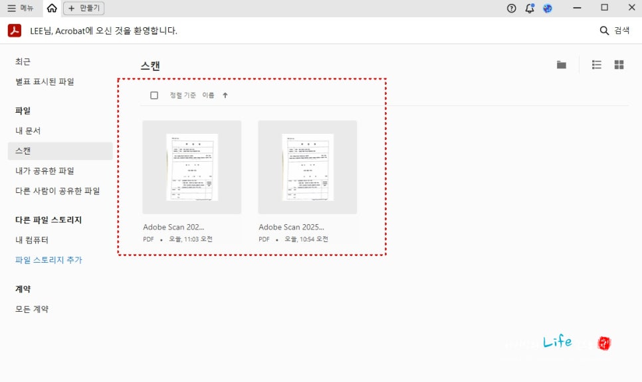642x382 pixels.
Task: Open the 11:03 Adobe Scan thumbnail
Action: coord(192,167)
